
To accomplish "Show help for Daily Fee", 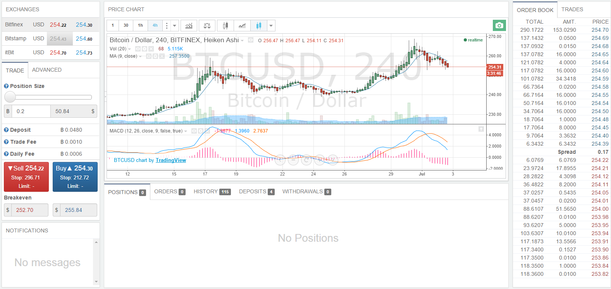I will point(6,154).
